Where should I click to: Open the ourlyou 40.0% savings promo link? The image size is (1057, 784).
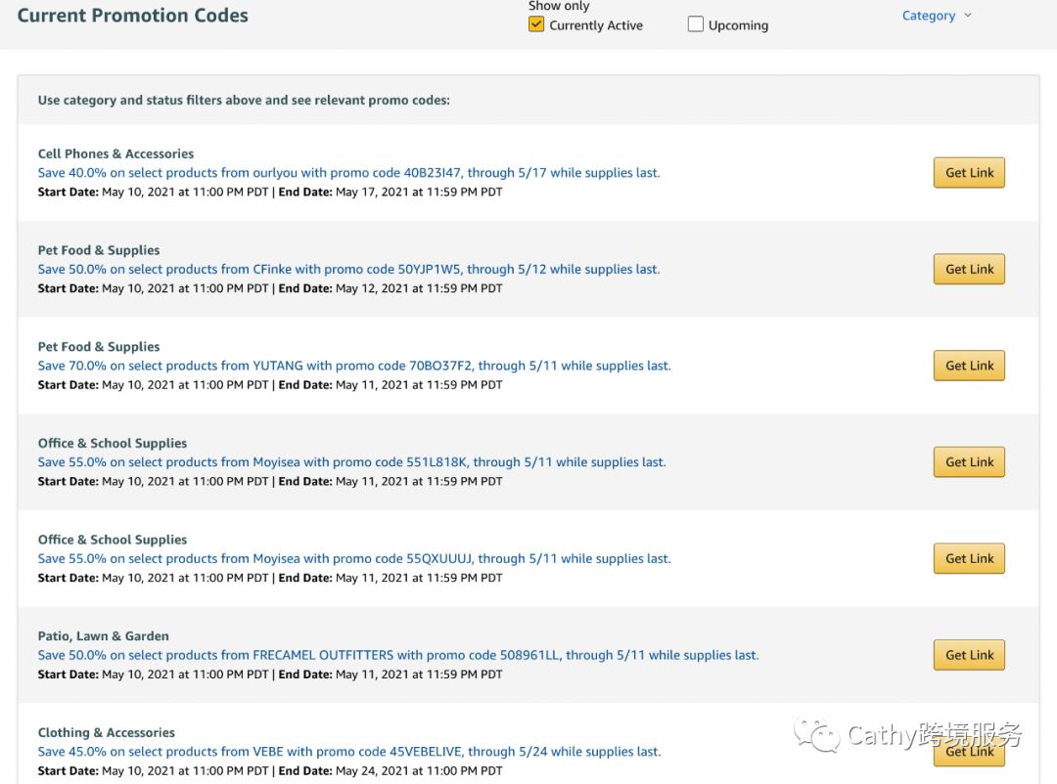click(x=348, y=172)
